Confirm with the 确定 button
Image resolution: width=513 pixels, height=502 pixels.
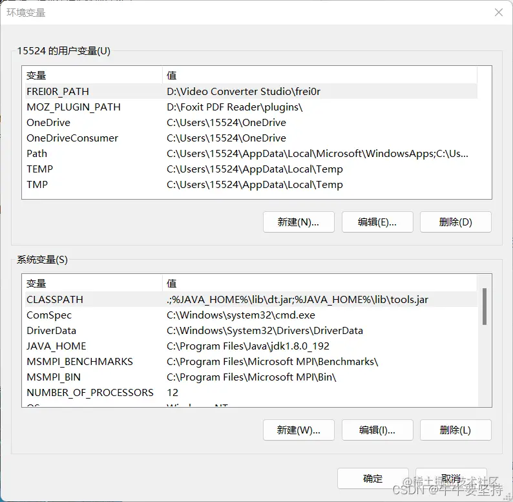pos(373,479)
